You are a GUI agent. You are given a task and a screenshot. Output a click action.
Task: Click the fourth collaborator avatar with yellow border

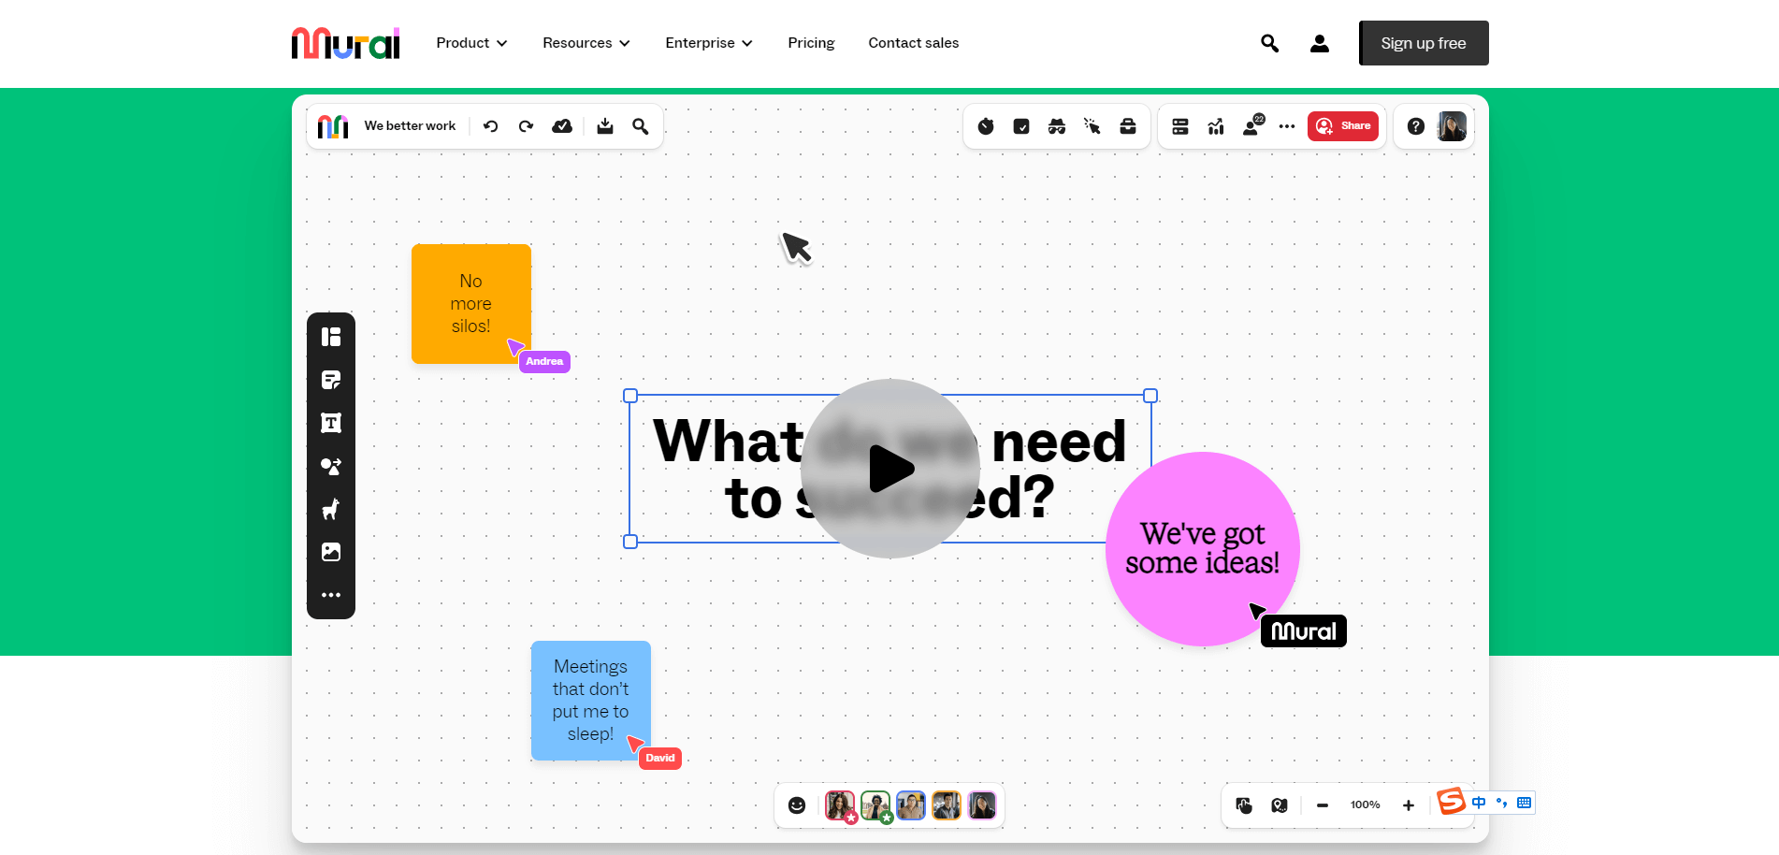coord(947,805)
